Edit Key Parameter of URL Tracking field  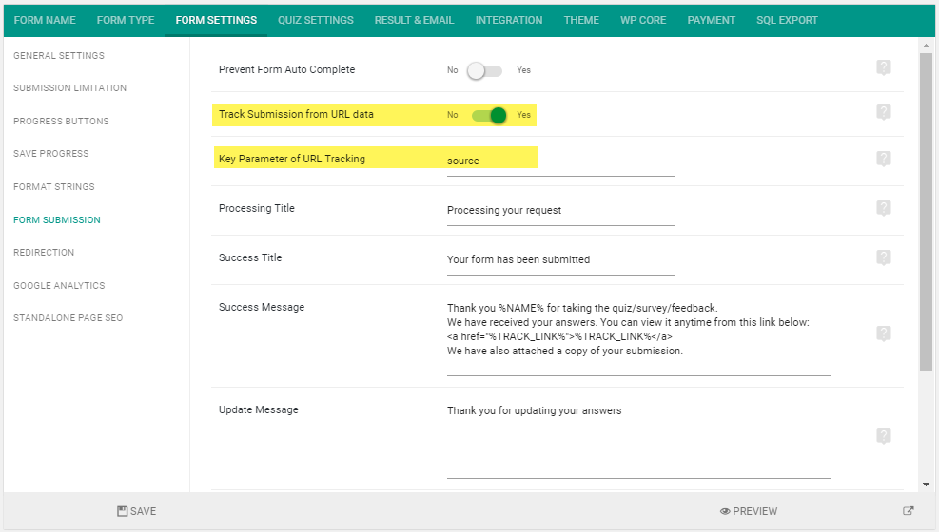(x=561, y=161)
